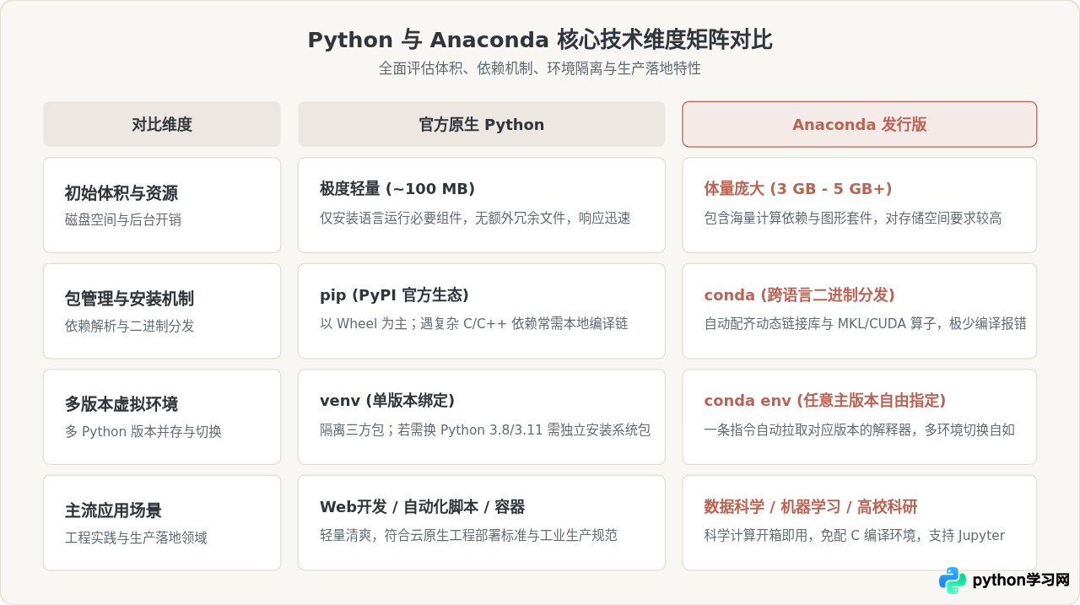
Task: Click the 多版本虚拟环境 heading
Action: (x=121, y=404)
